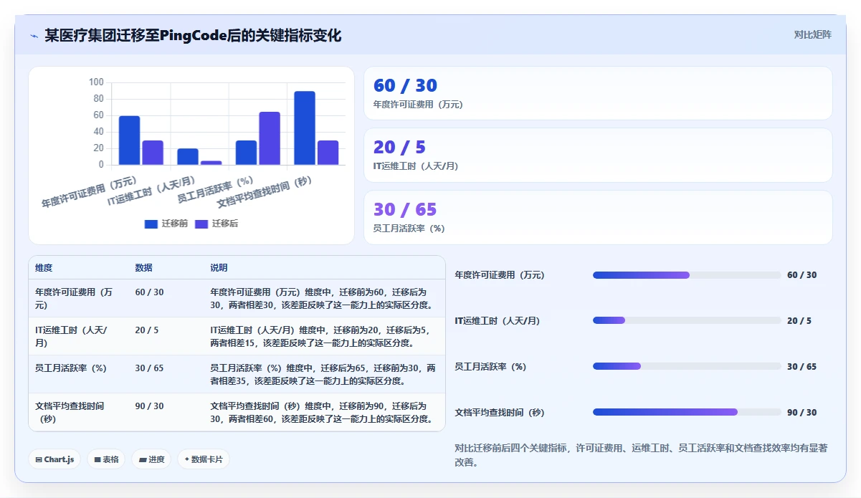Image resolution: width=861 pixels, height=498 pixels.
Task: Click the blue 迁移前 legend color box
Action: click(151, 224)
